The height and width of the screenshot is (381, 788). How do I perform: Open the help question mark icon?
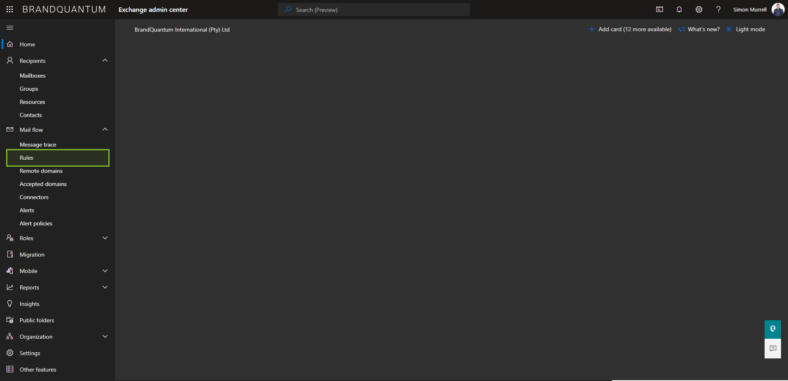pyautogui.click(x=719, y=9)
